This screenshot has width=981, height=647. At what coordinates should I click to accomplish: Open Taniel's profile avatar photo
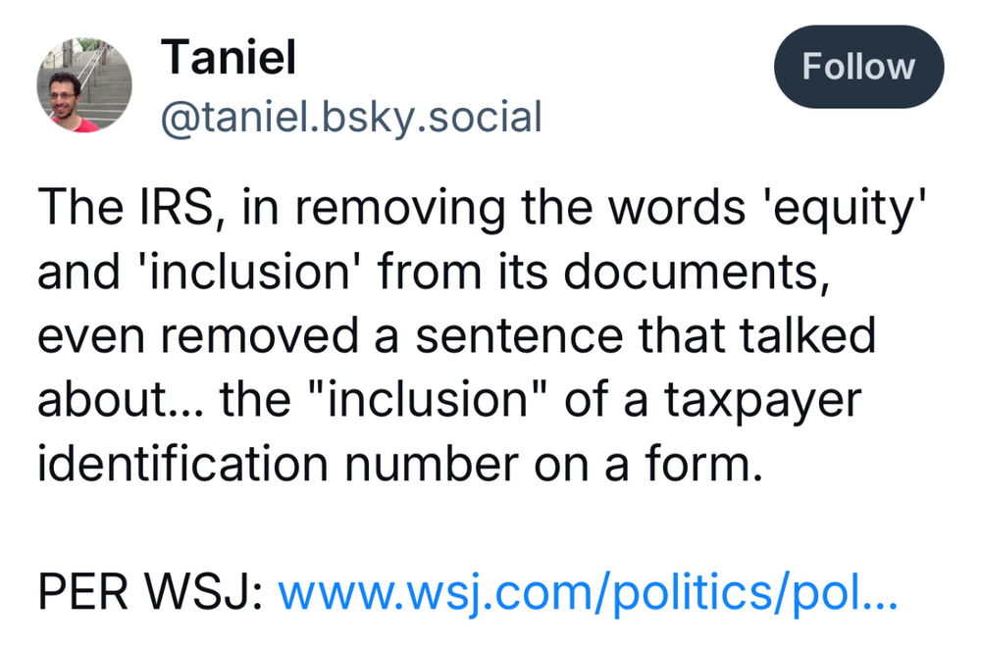click(x=84, y=87)
